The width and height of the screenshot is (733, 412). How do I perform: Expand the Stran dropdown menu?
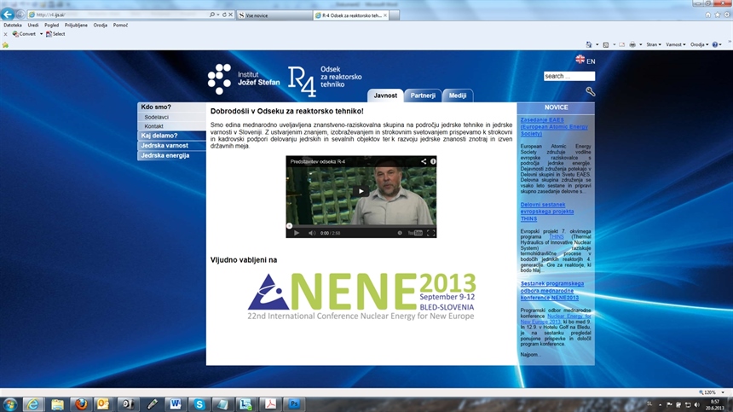(654, 44)
